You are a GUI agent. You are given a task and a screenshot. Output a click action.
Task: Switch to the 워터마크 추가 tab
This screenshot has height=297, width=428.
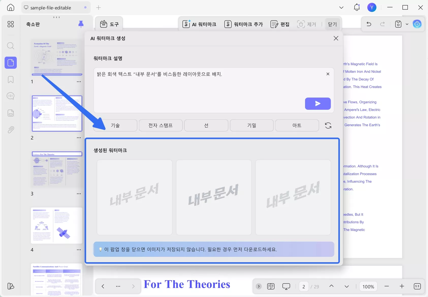pos(244,24)
